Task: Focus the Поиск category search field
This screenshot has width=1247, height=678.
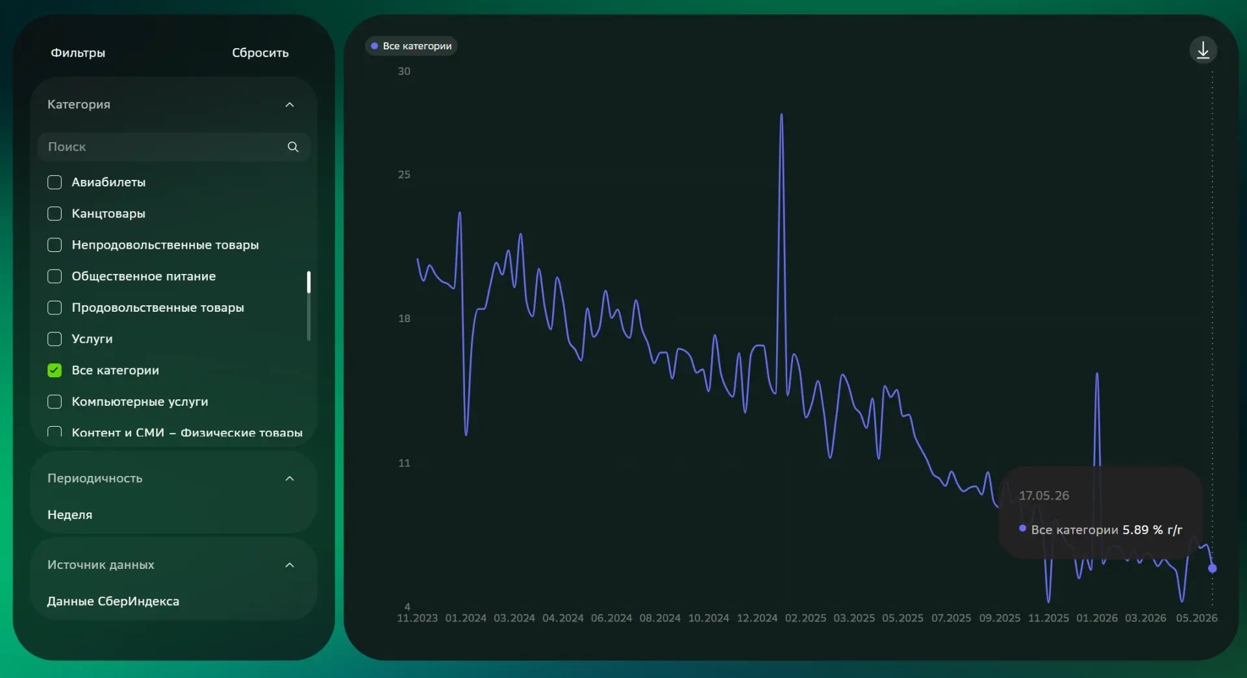Action: pyautogui.click(x=174, y=147)
